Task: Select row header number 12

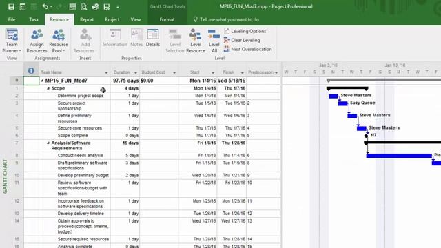Action: [x=17, y=204]
